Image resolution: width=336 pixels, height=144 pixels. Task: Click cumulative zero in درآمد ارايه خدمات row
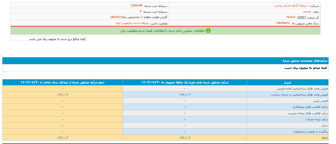click(63, 119)
